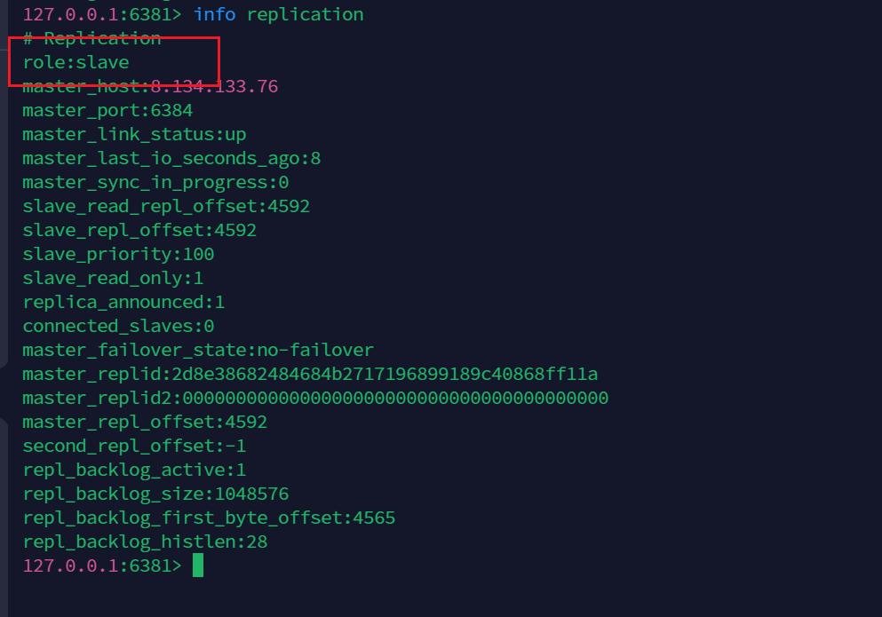Click the "info replication" command text

click(x=278, y=14)
